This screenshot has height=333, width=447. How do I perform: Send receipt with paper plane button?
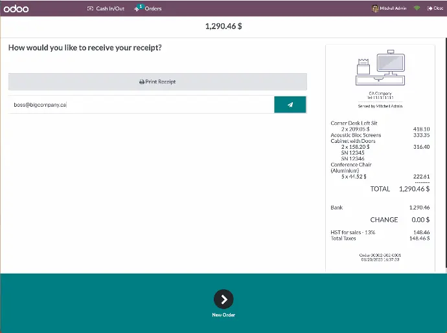pyautogui.click(x=290, y=104)
